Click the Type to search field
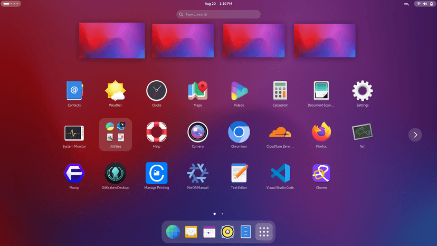This screenshot has height=246, width=437. click(218, 14)
